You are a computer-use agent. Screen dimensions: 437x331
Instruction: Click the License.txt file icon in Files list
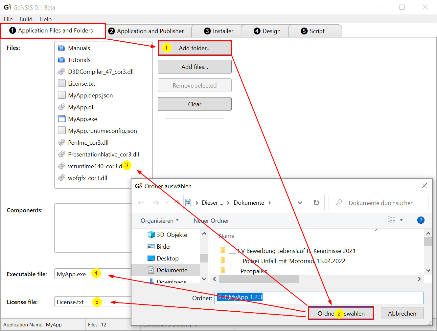pyautogui.click(x=61, y=84)
